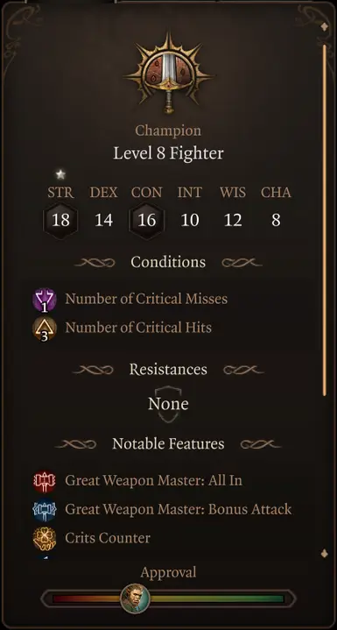Click the Level 8 Fighter class title
337x630 pixels.
[168, 153]
